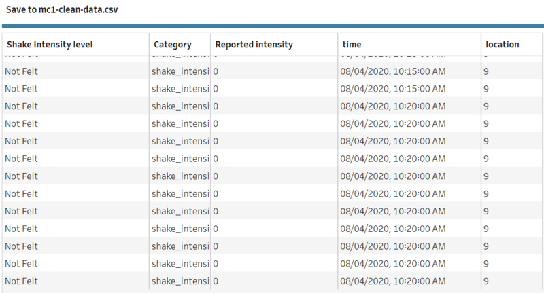Click last row's shake_intensi category cell
The width and height of the screenshot is (544, 293).
180,281
